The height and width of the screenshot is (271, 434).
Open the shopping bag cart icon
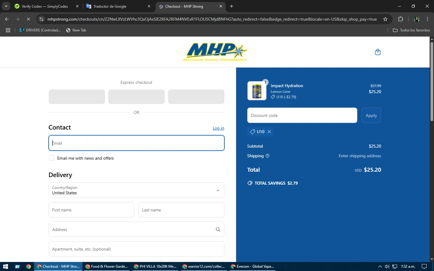[x=378, y=52]
